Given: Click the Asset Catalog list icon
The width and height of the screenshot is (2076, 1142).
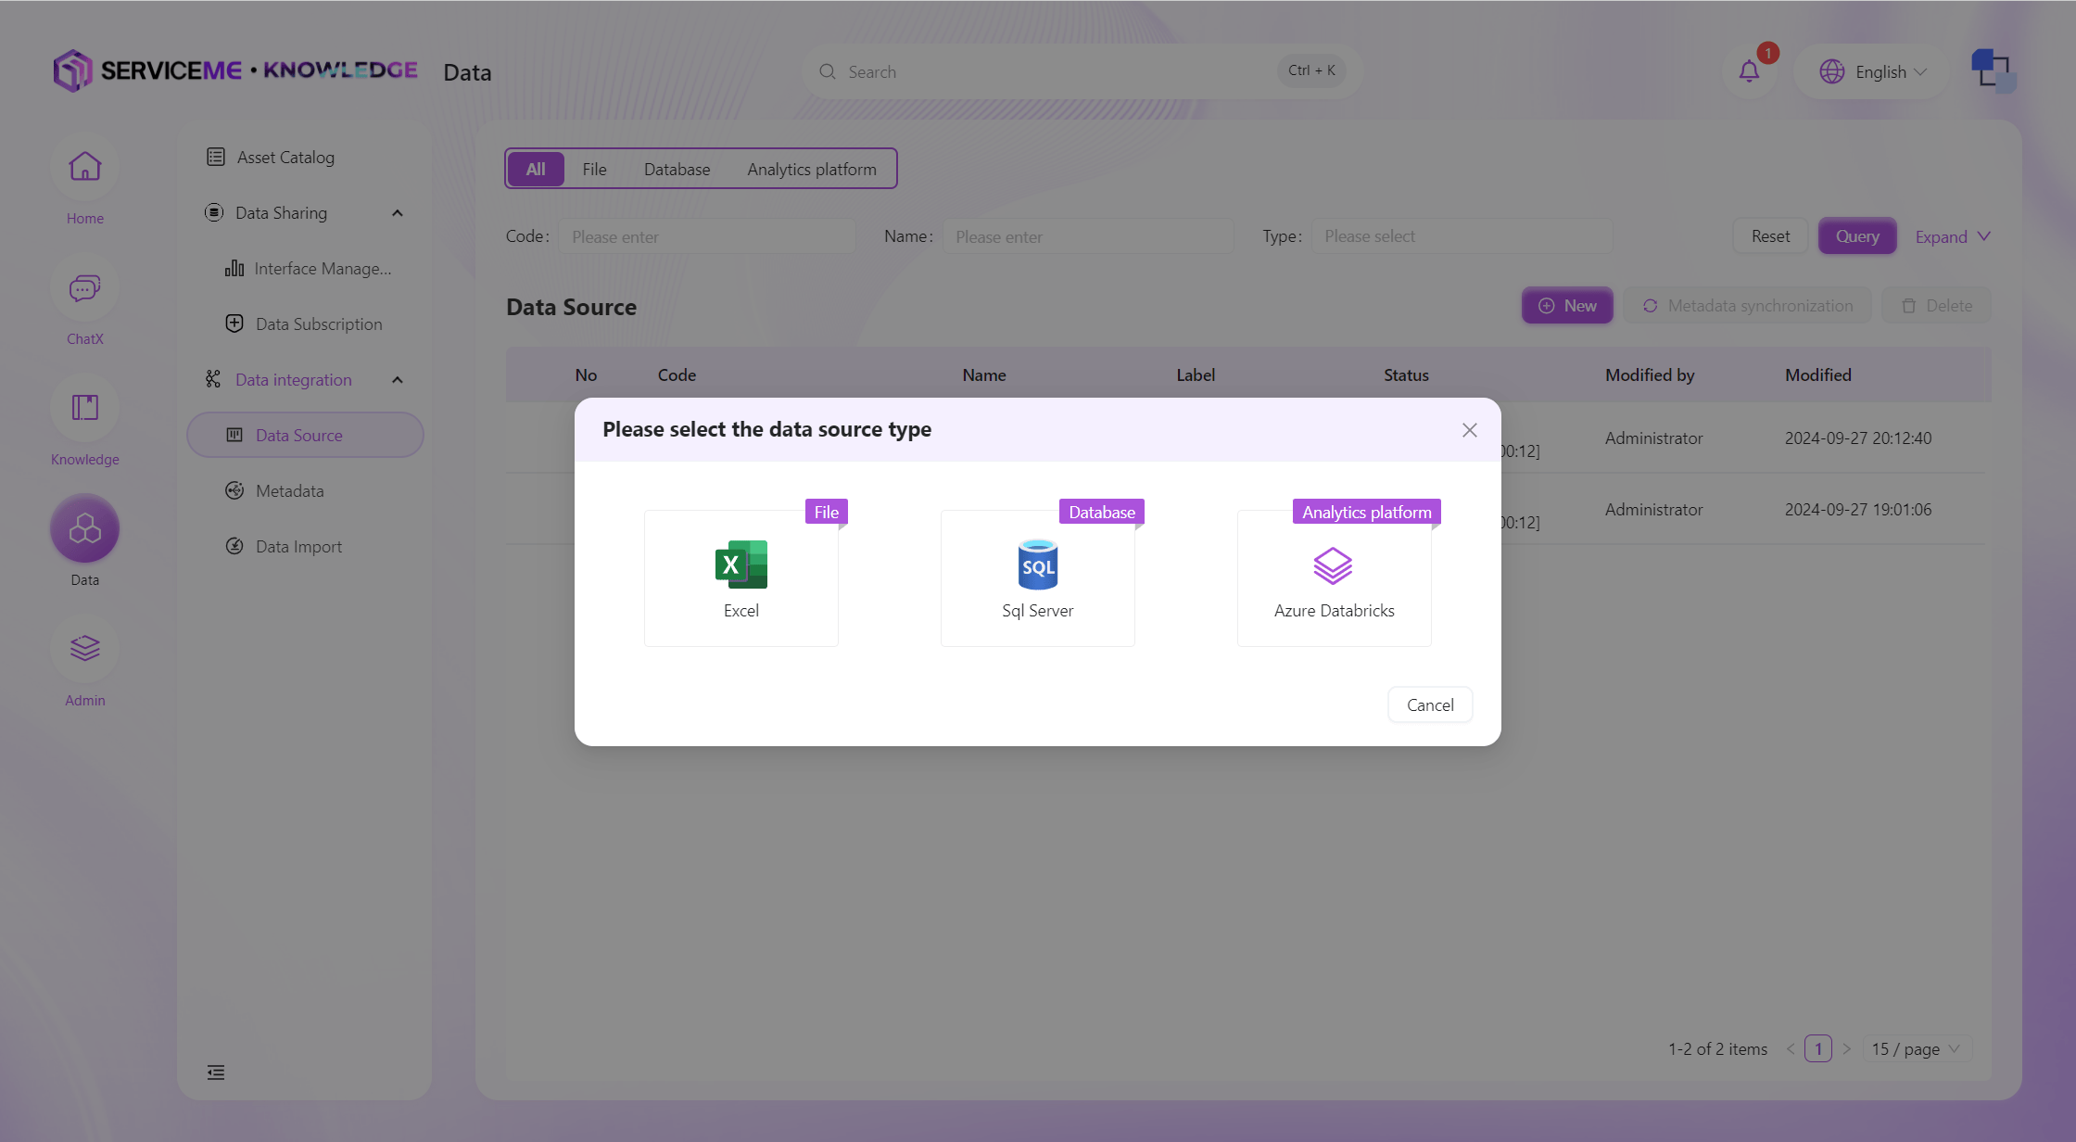Looking at the screenshot, I should [x=216, y=157].
